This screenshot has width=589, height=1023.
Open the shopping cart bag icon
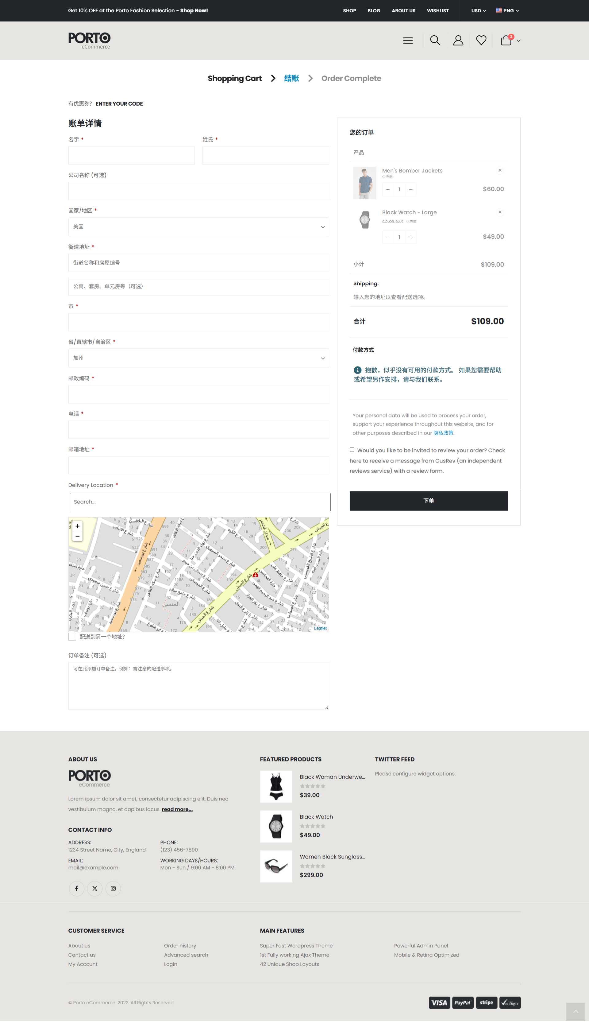(506, 41)
